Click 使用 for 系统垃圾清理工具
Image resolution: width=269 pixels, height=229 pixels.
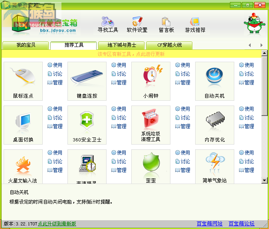[x=182, y=109]
